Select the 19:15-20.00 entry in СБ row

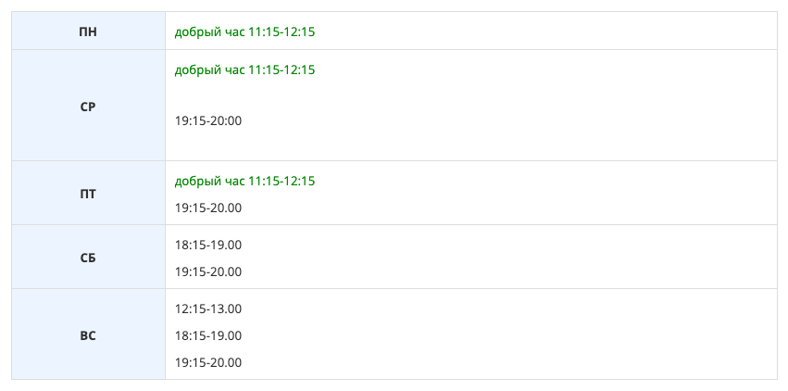click(208, 271)
